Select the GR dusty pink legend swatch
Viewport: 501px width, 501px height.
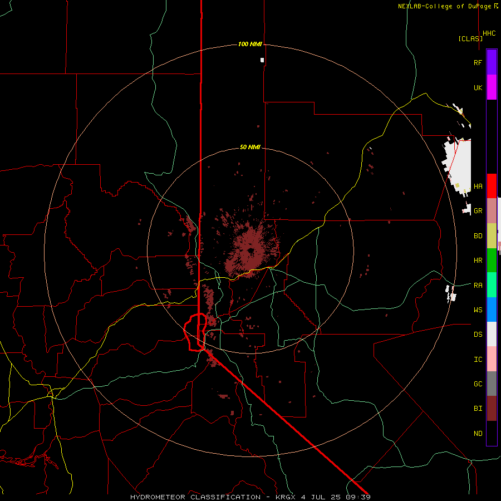(492, 211)
